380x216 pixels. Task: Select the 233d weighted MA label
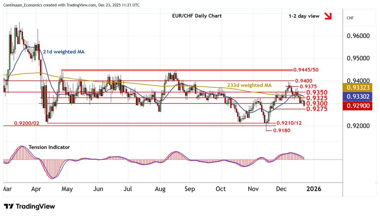249,85
